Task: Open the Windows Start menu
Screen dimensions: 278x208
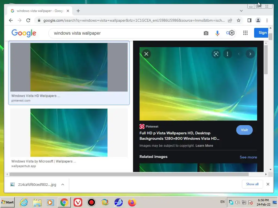Action: click(7, 202)
